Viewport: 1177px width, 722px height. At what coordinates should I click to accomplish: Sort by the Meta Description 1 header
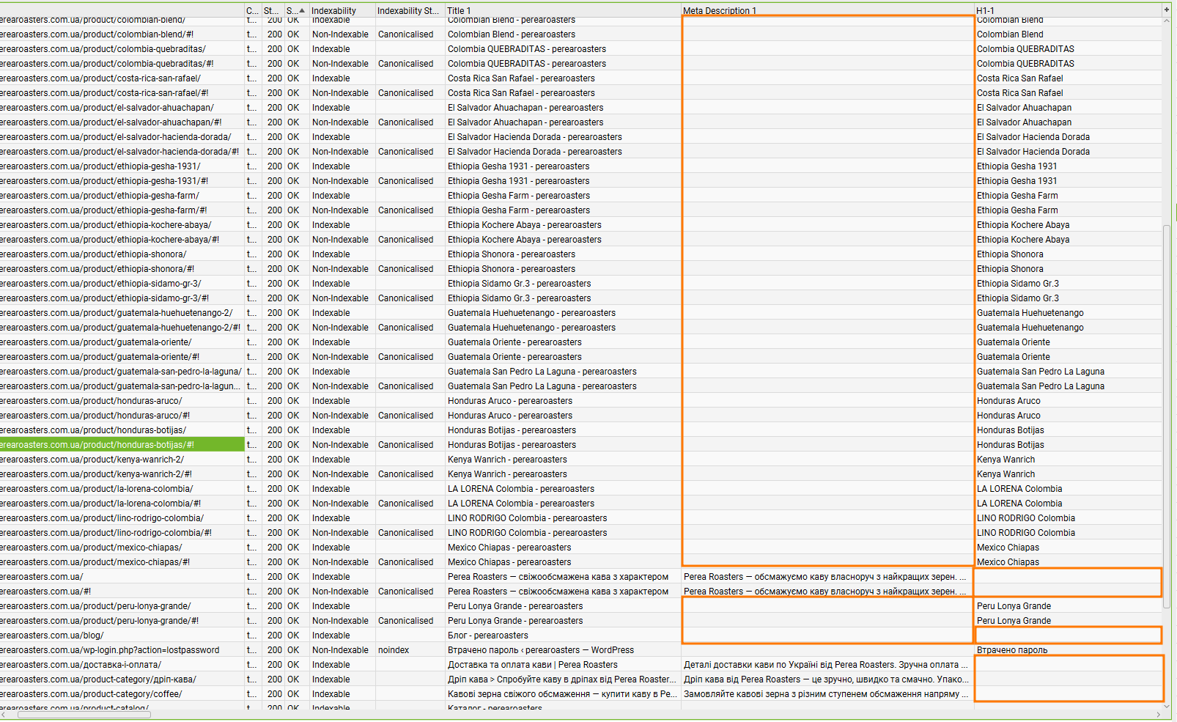(x=827, y=10)
